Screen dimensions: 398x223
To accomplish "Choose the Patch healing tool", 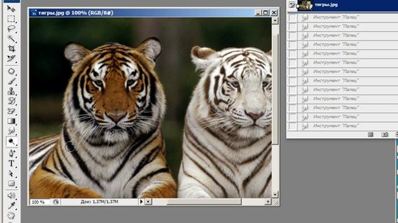I will [x=11, y=71].
